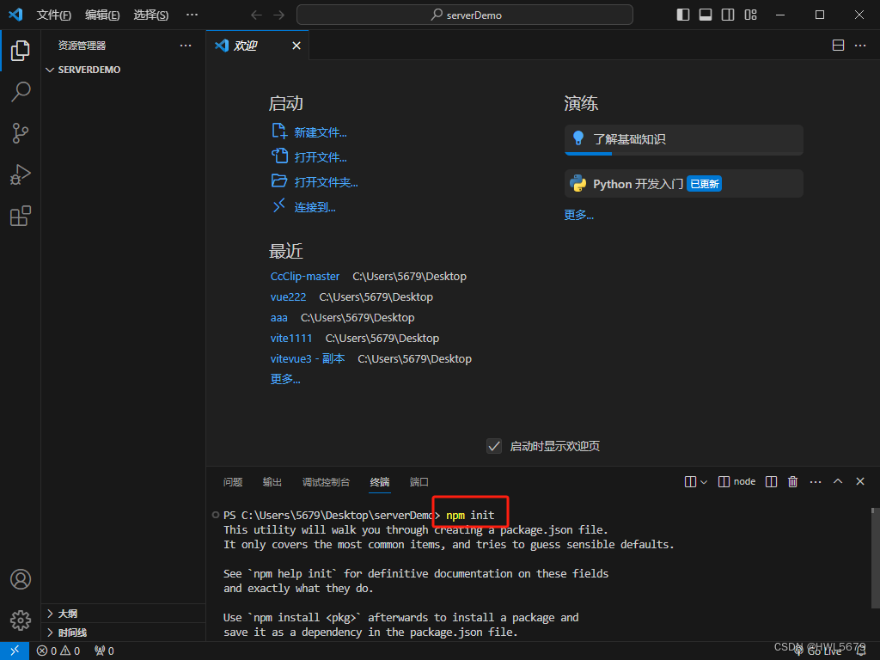This screenshot has height=660, width=880.
Task: Click the 连接到... link
Action: coord(315,207)
